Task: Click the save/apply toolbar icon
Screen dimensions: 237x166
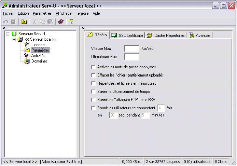Action: [13, 22]
